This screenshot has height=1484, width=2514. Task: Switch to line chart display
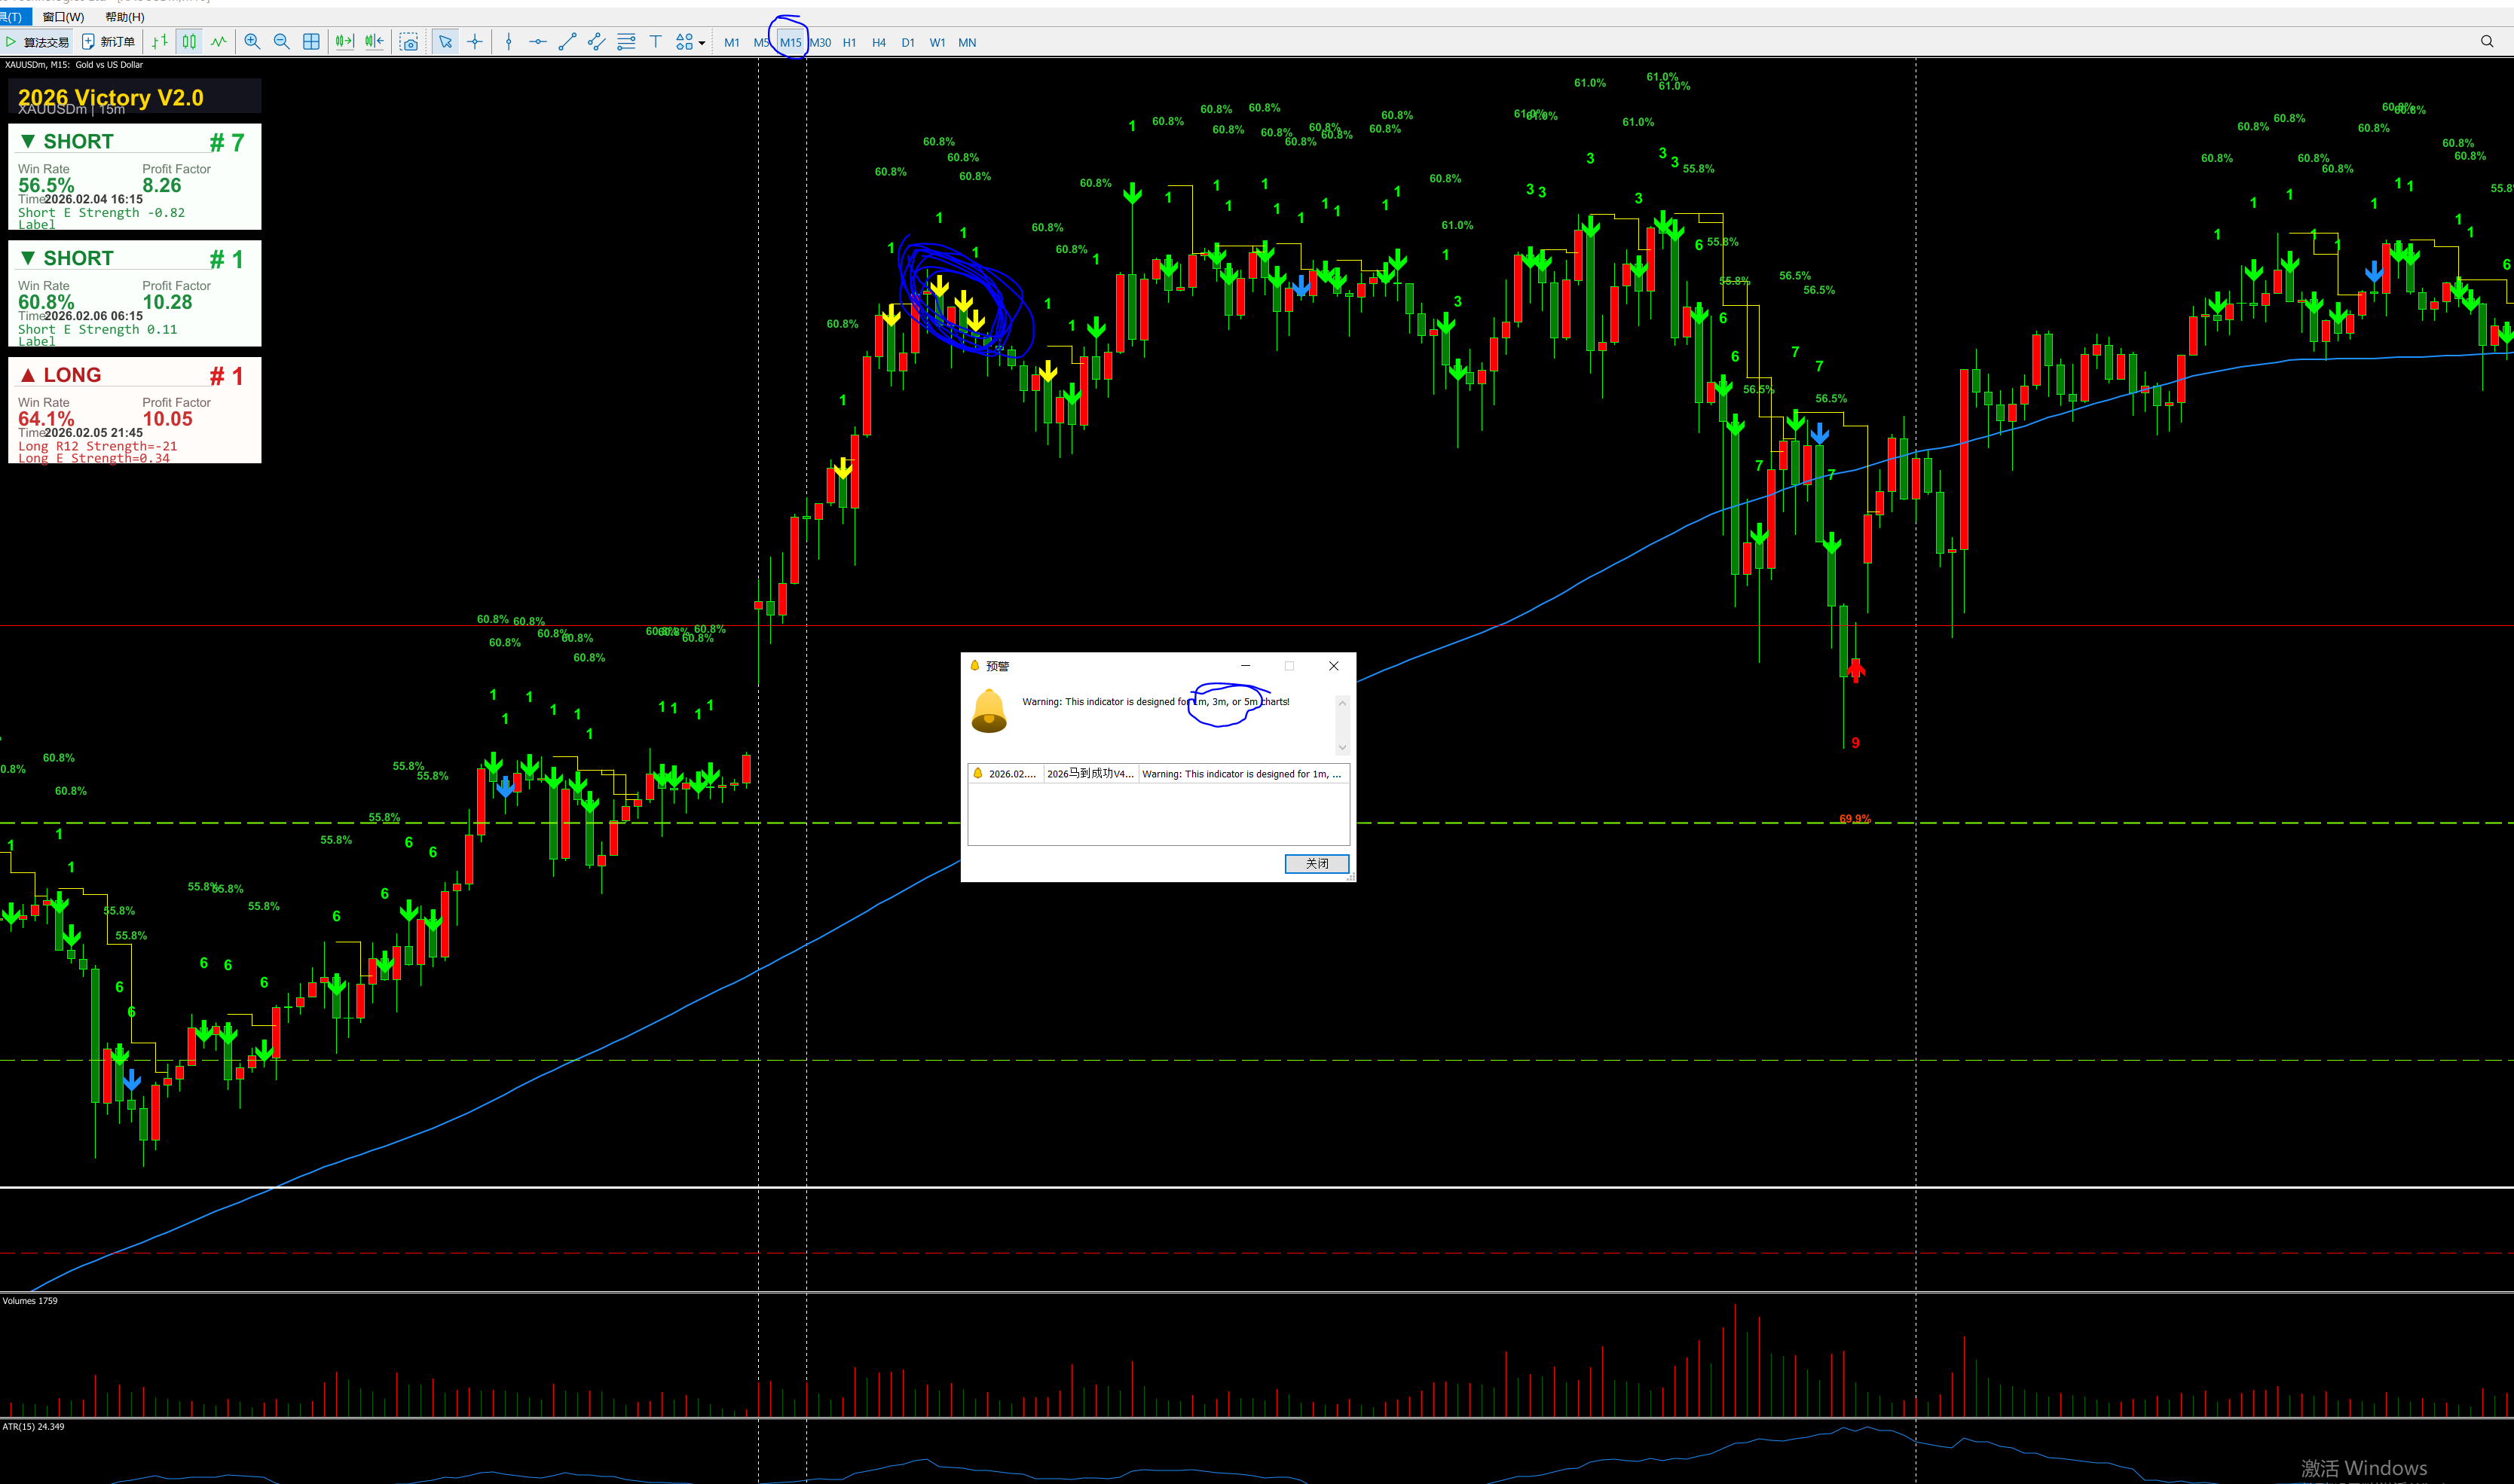click(x=219, y=42)
